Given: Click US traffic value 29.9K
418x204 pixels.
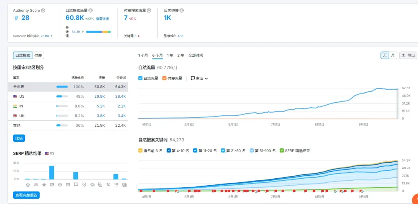Looking at the screenshot, I should point(100,96).
